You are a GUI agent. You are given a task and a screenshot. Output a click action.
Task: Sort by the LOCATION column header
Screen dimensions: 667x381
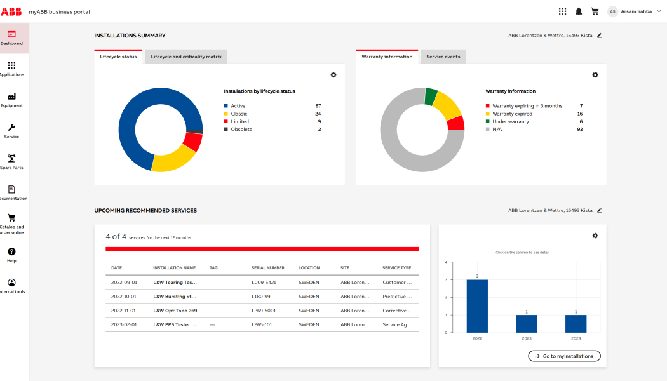[x=309, y=268]
